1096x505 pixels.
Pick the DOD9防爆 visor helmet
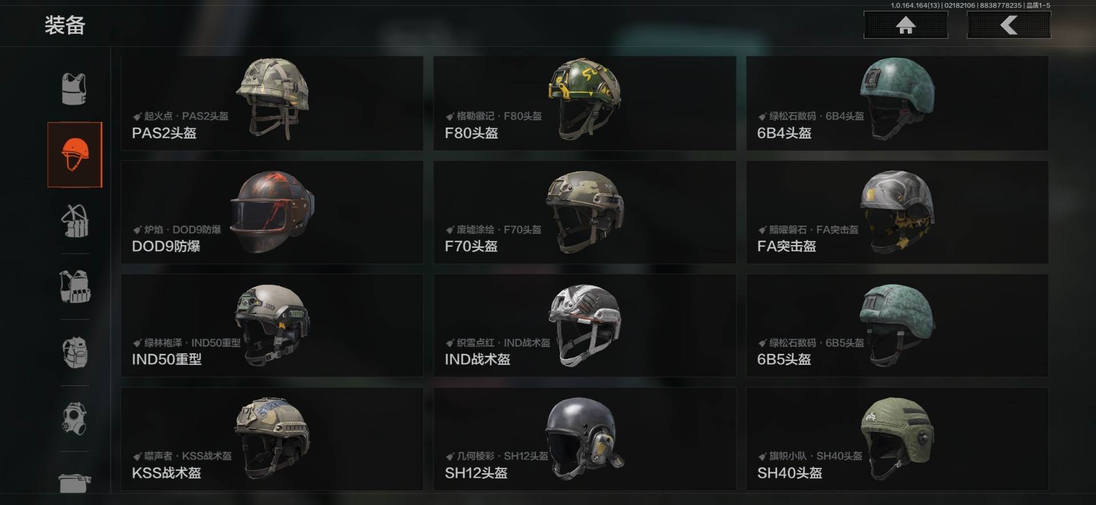tap(272, 212)
